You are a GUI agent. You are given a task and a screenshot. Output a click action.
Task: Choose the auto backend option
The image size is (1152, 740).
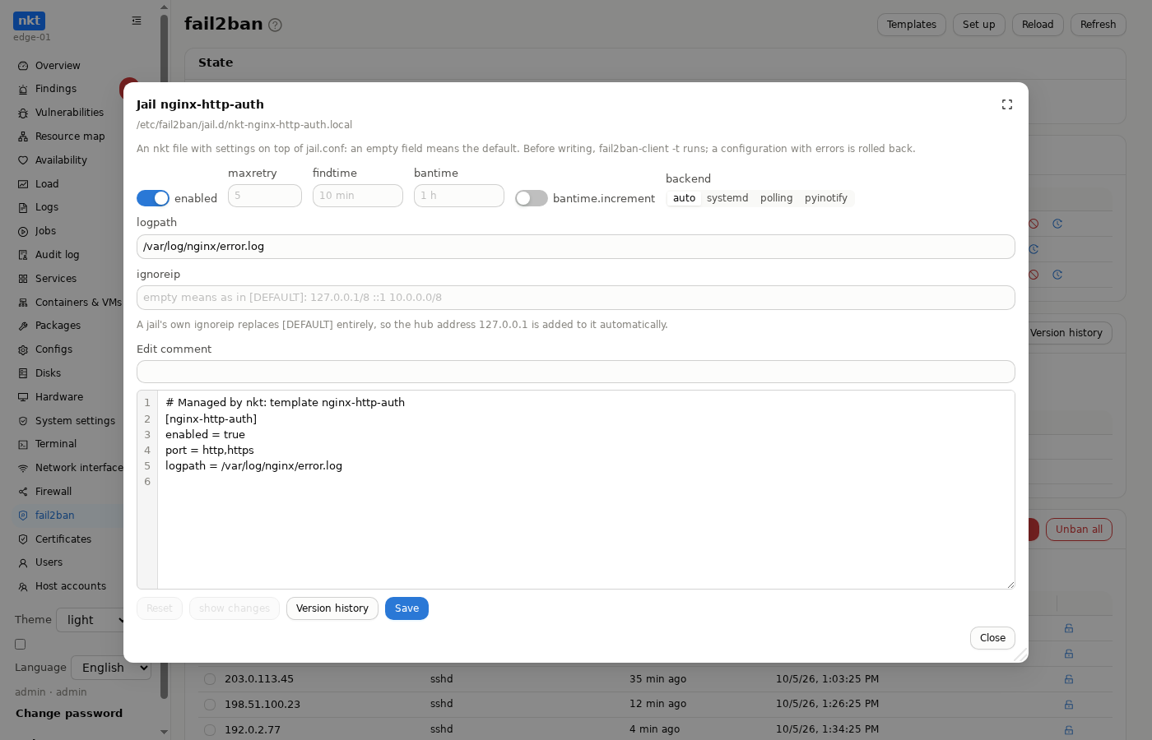[x=684, y=198]
